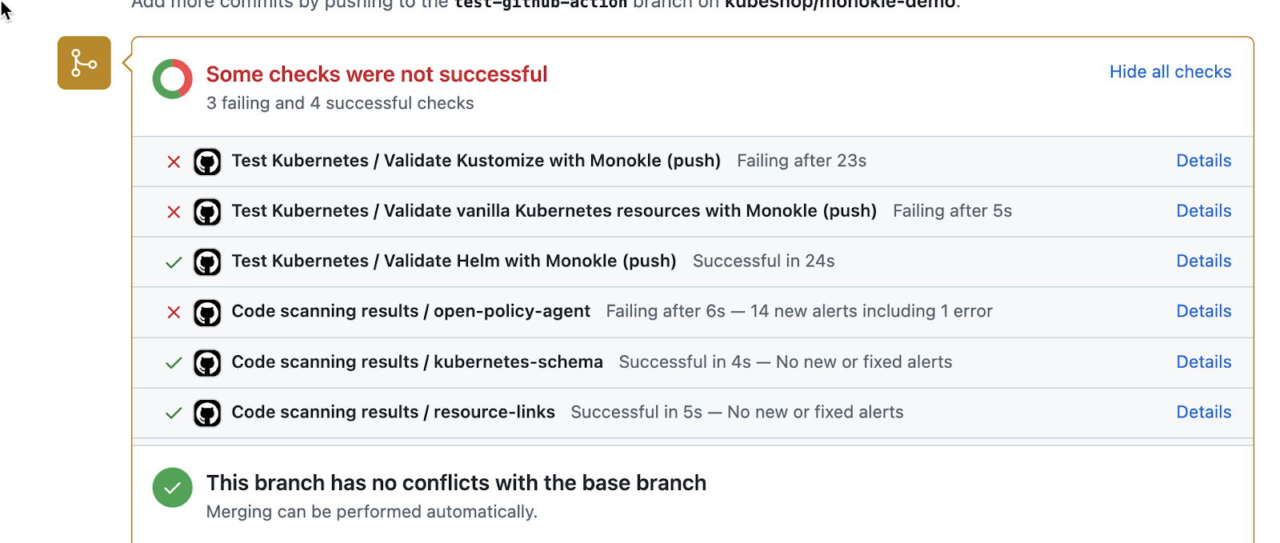Open Details for open-policy-agent scanning results

[x=1203, y=311]
